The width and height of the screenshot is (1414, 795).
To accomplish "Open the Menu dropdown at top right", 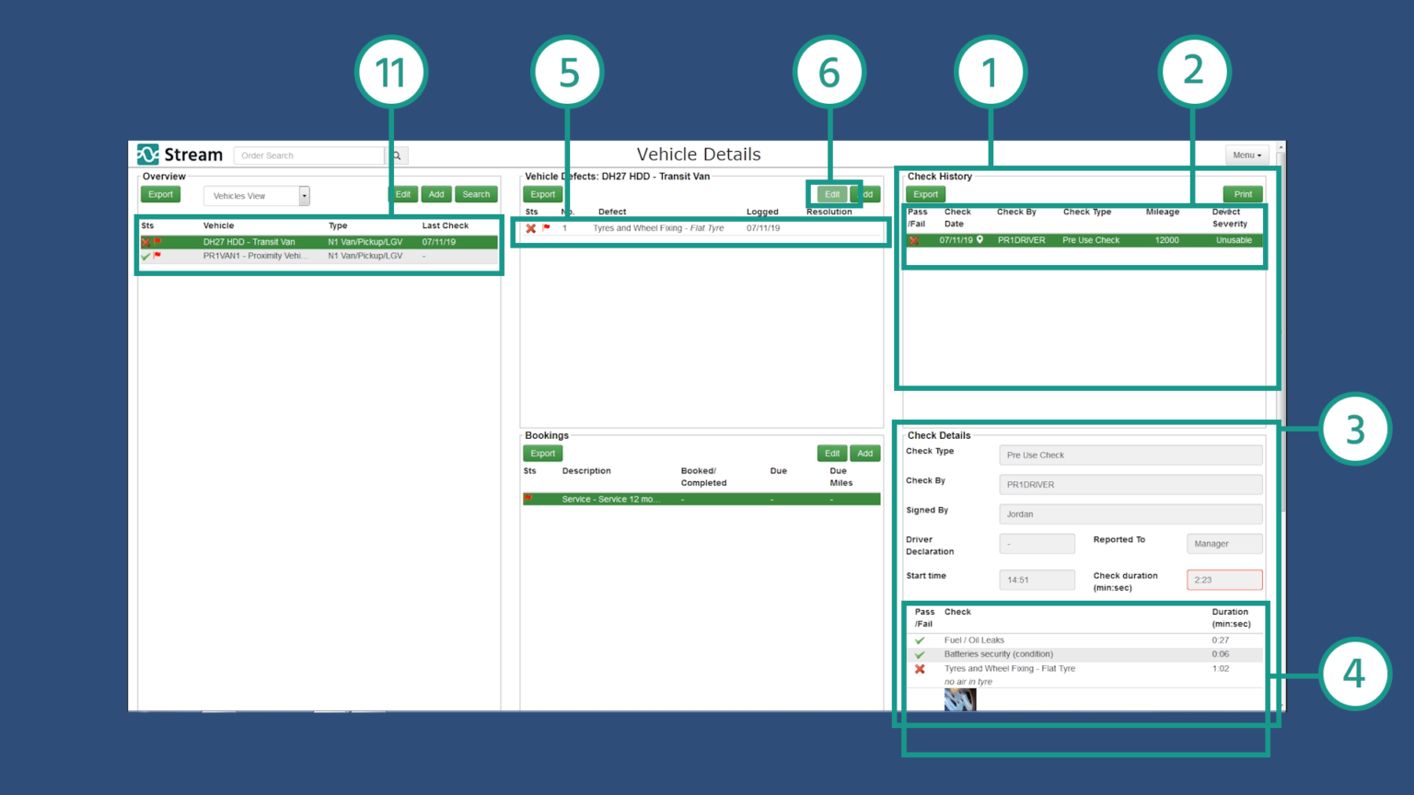I will coord(1246,155).
